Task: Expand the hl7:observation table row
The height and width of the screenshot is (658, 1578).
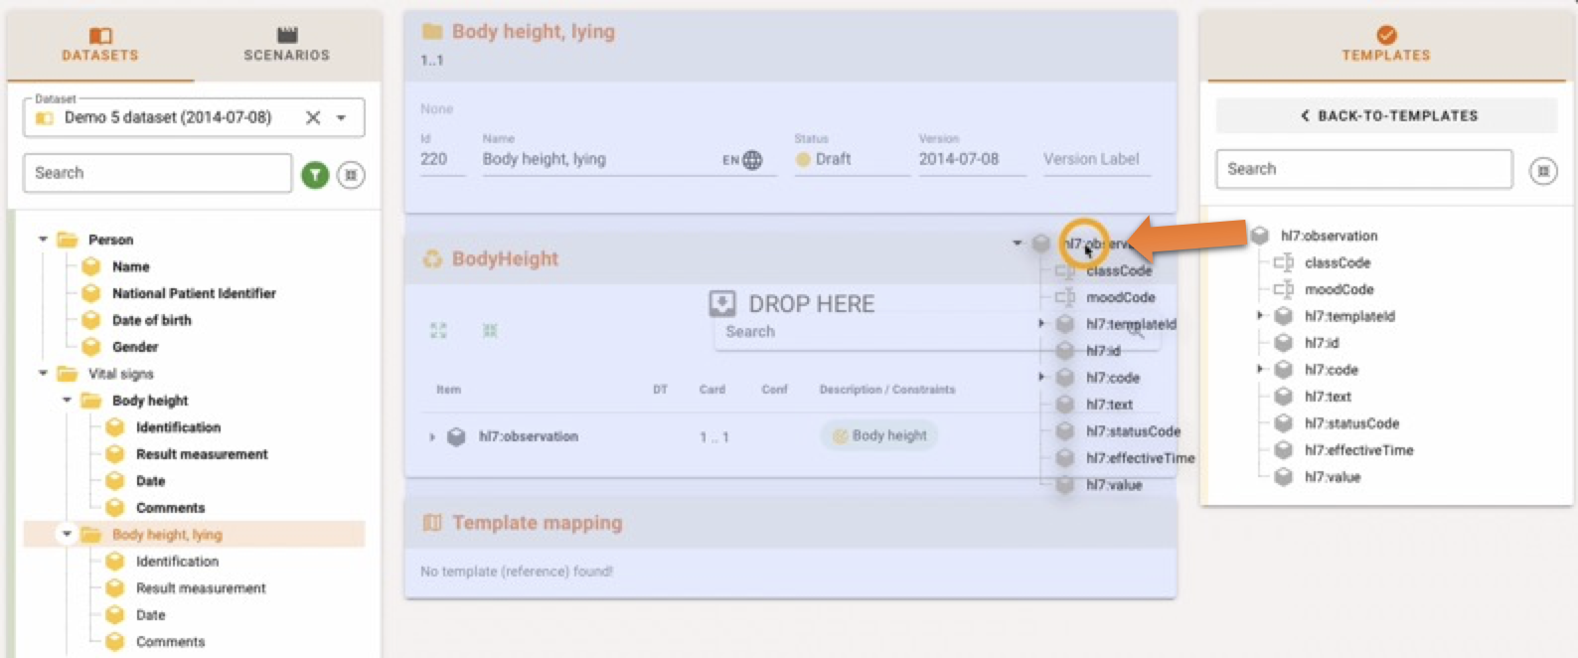Action: pos(432,436)
